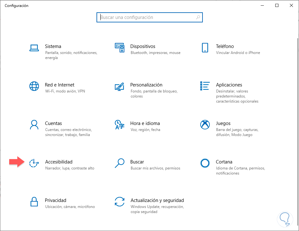Open the Red e Internet globe icon
Screen dimensions: 299x231
34,86
